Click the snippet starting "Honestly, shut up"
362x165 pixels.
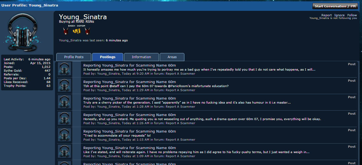point(202,119)
